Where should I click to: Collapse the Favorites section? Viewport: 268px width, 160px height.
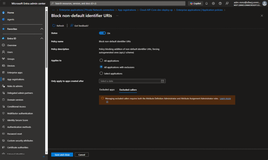click(x=42, y=29)
